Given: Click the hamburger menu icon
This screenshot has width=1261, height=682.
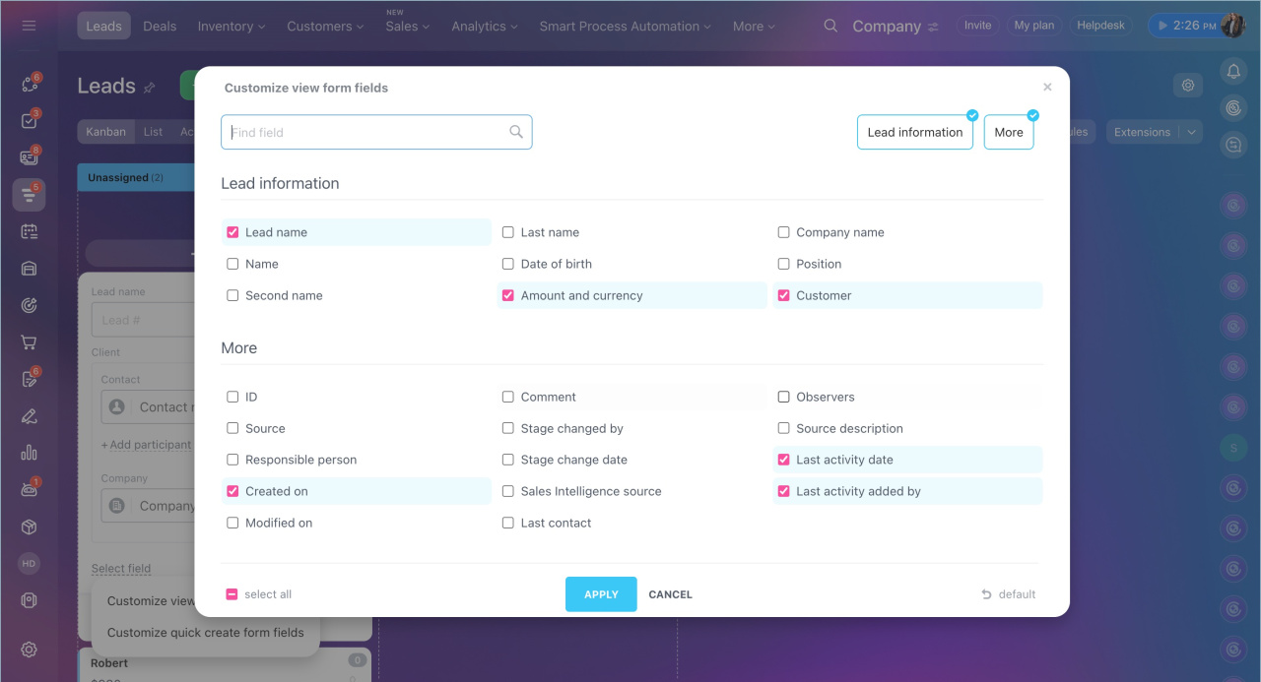Looking at the screenshot, I should [29, 26].
